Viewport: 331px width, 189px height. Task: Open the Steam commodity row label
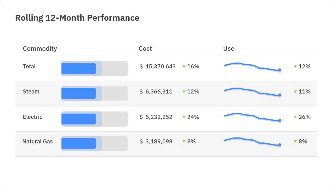tap(31, 91)
